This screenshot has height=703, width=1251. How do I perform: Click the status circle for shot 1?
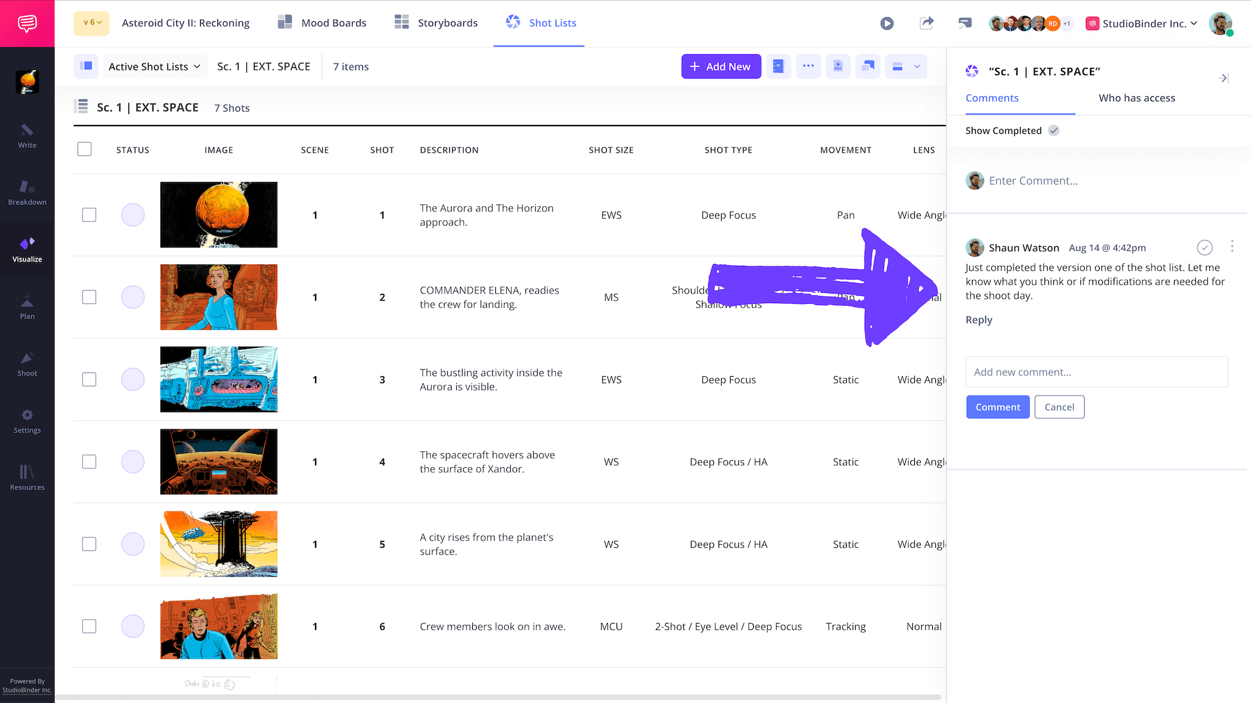133,215
